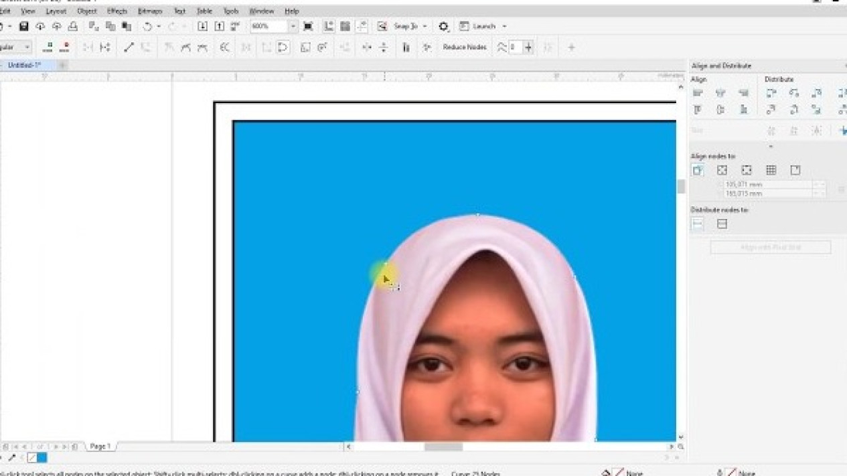
Task: Open the Window menu
Action: [261, 11]
